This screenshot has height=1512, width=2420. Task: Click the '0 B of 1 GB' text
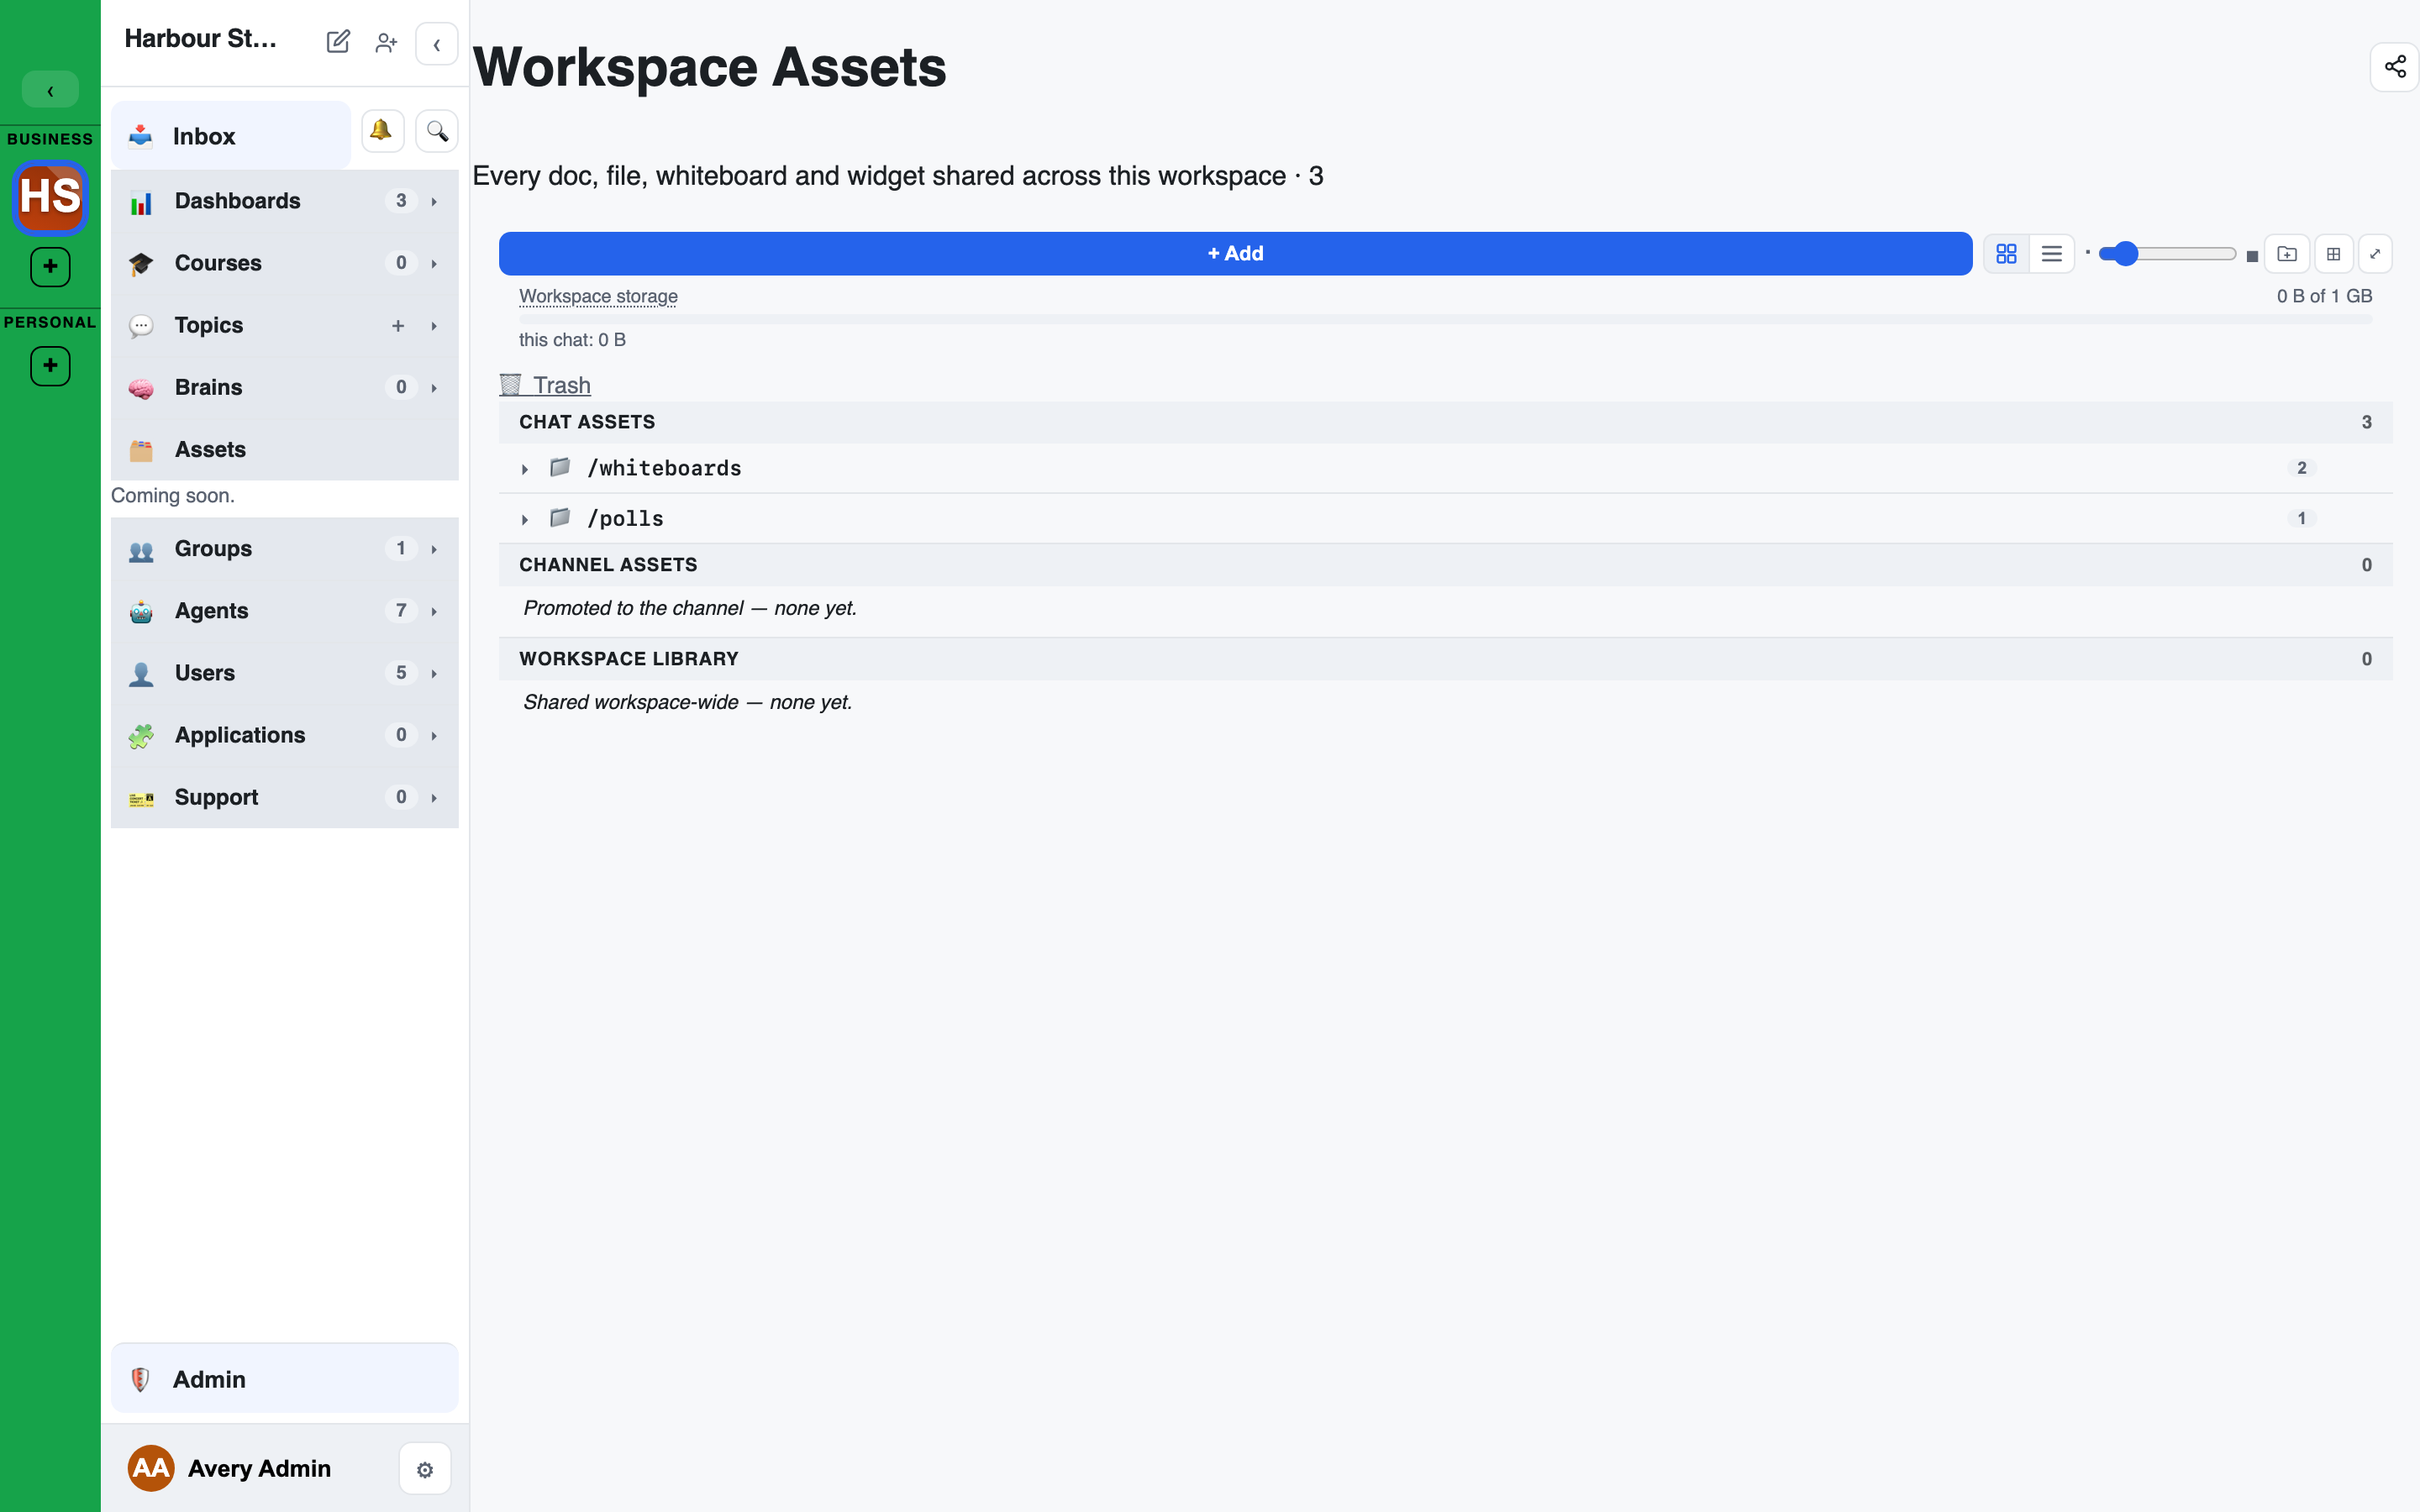[x=2324, y=296]
